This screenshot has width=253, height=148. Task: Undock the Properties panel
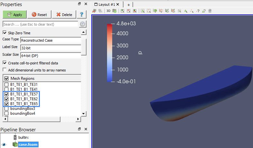[x=79, y=4]
